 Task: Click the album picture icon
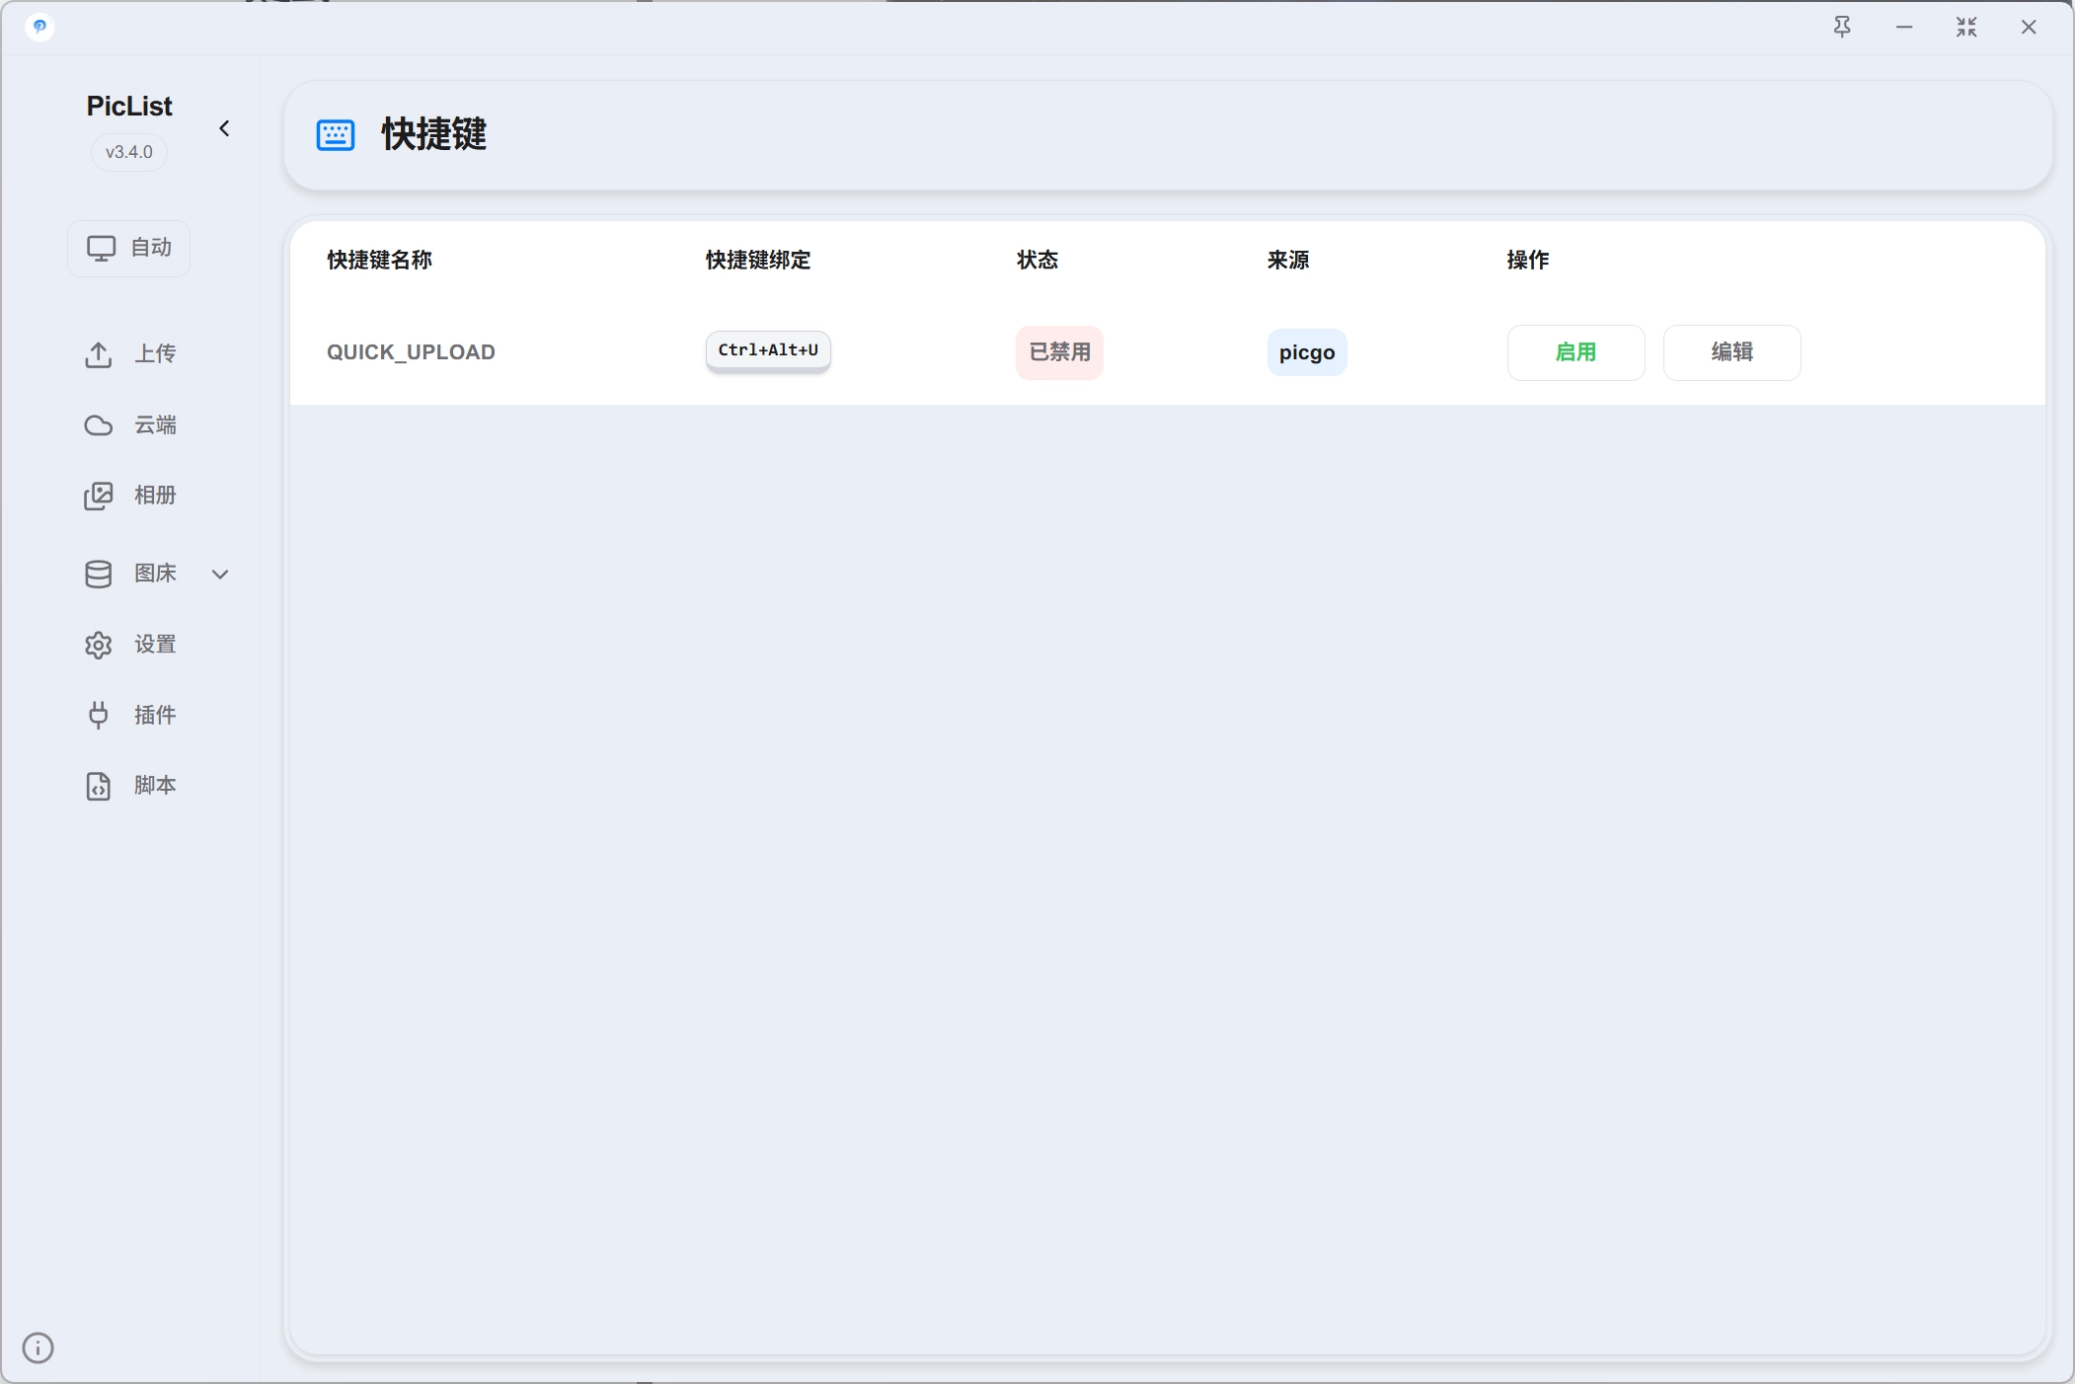click(x=99, y=496)
